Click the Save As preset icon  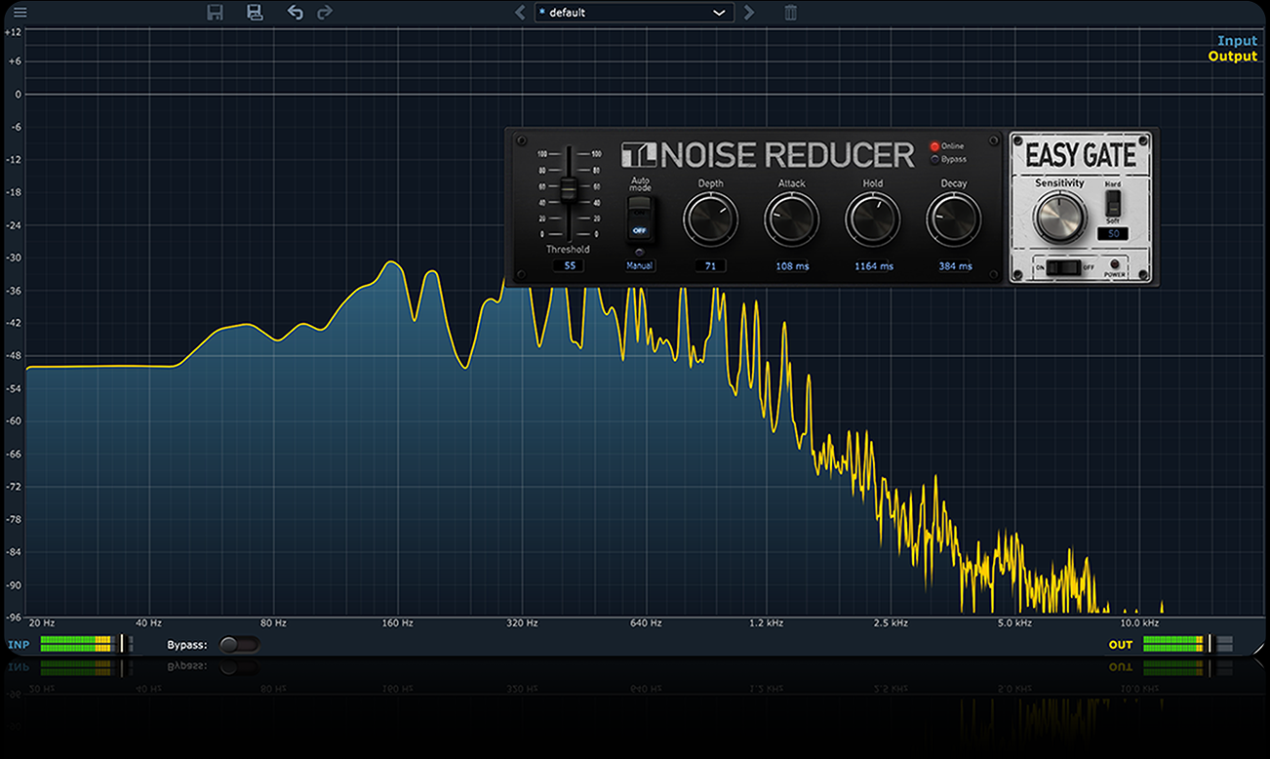[x=255, y=13]
